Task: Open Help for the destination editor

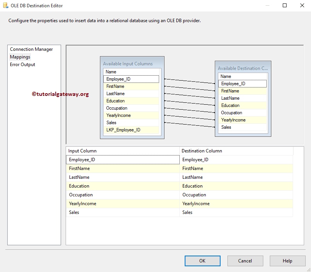Action: (287, 261)
